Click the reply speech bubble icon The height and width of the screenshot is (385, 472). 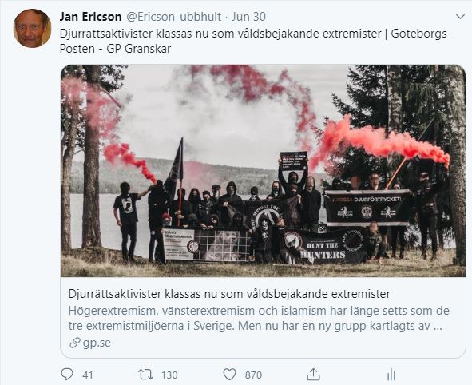pos(67,375)
